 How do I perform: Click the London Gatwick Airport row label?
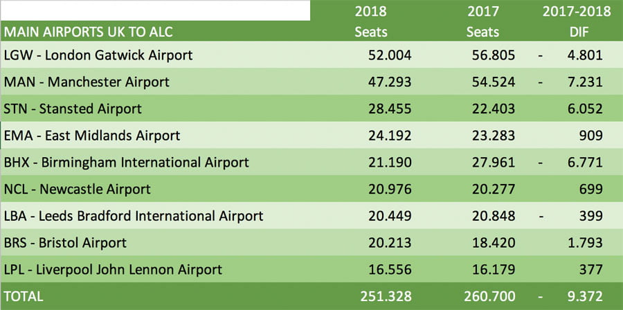point(98,55)
